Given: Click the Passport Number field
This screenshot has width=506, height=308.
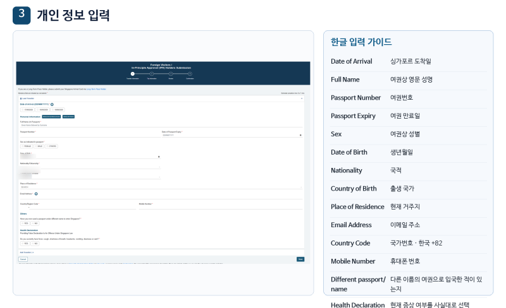Looking at the screenshot, I should point(90,135).
